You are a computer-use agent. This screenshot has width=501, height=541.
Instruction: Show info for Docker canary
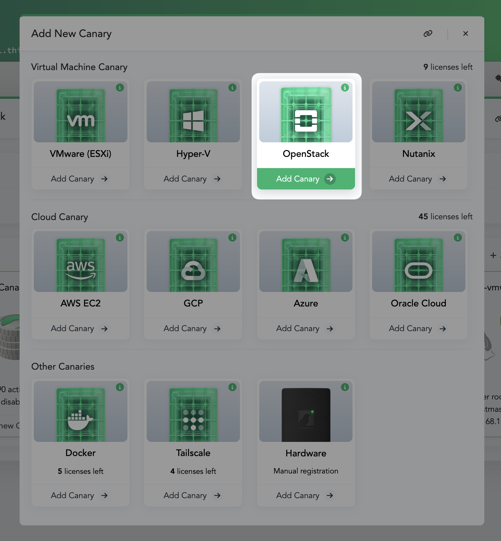click(x=120, y=387)
